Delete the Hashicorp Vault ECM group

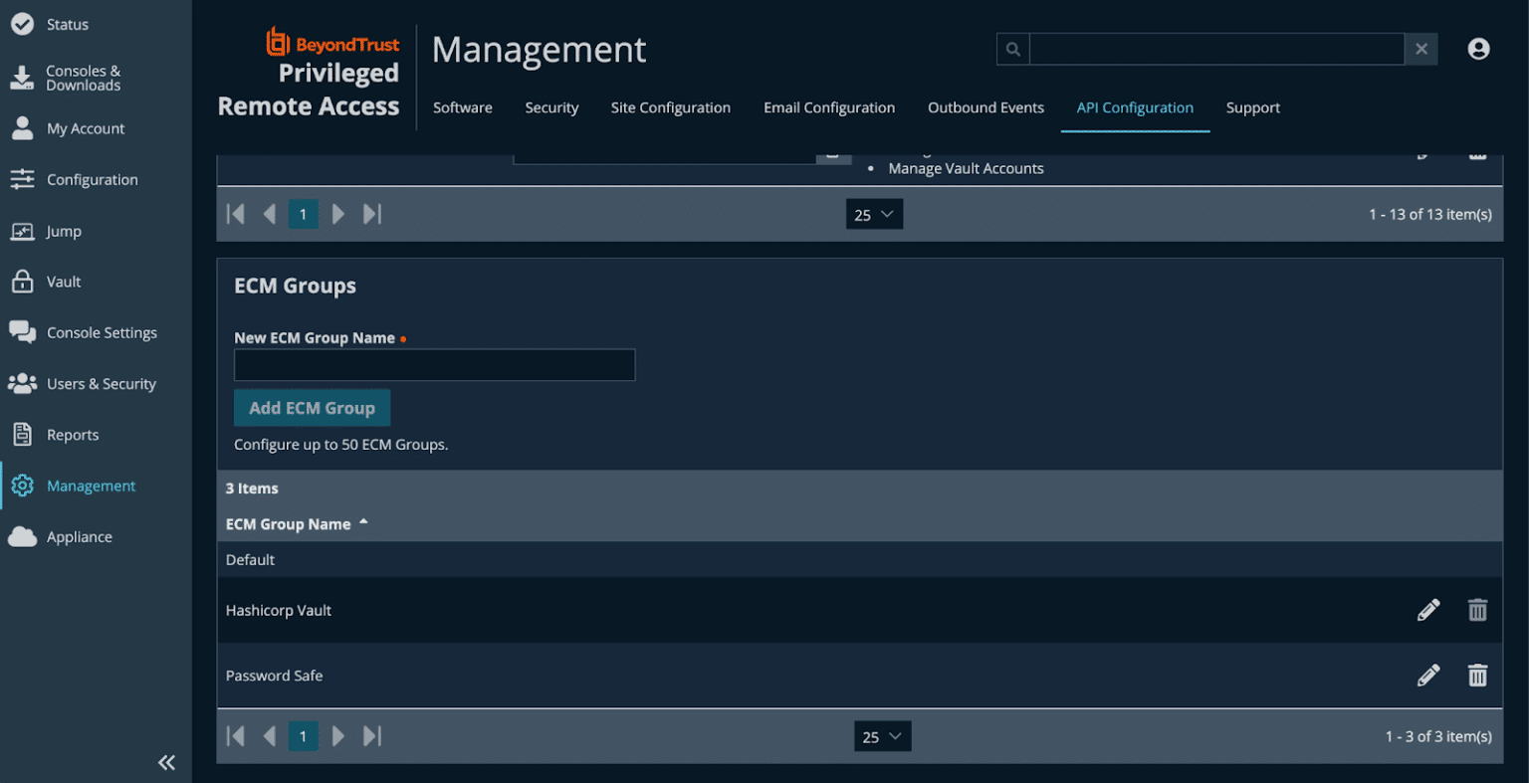[1477, 609]
